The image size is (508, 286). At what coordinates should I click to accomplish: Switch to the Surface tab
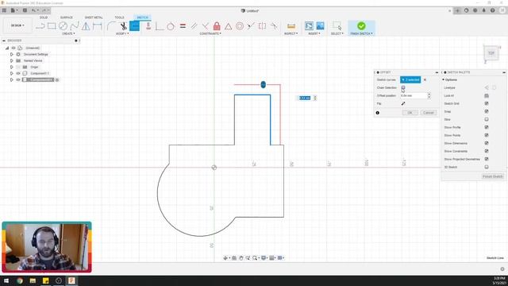coord(67,17)
